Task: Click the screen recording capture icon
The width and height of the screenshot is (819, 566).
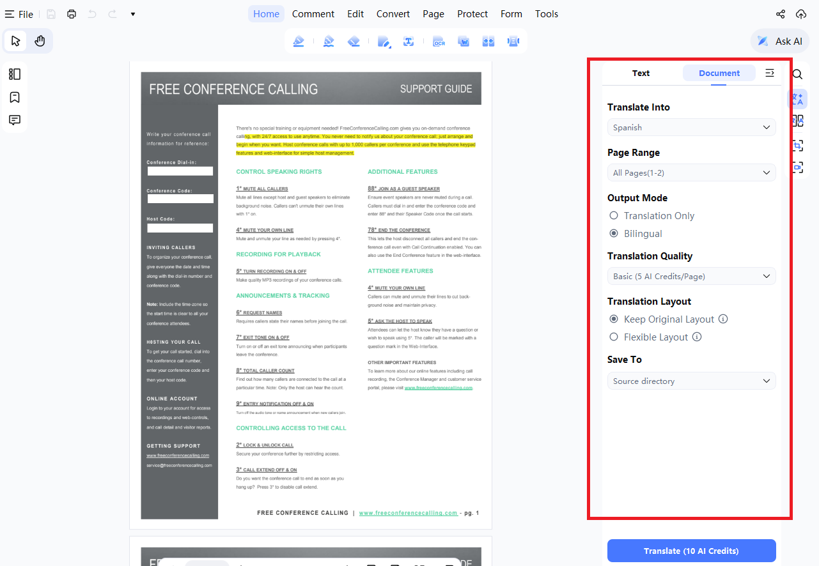Action: click(x=797, y=167)
